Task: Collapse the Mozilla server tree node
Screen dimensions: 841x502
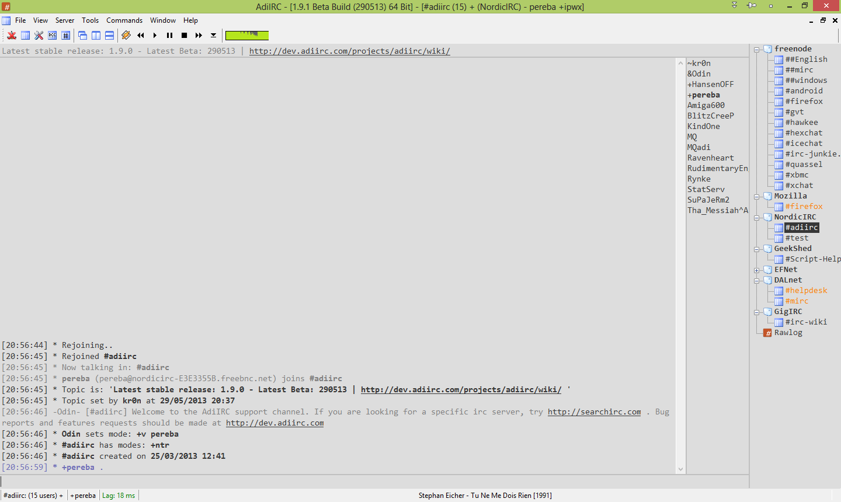Action: coord(757,197)
